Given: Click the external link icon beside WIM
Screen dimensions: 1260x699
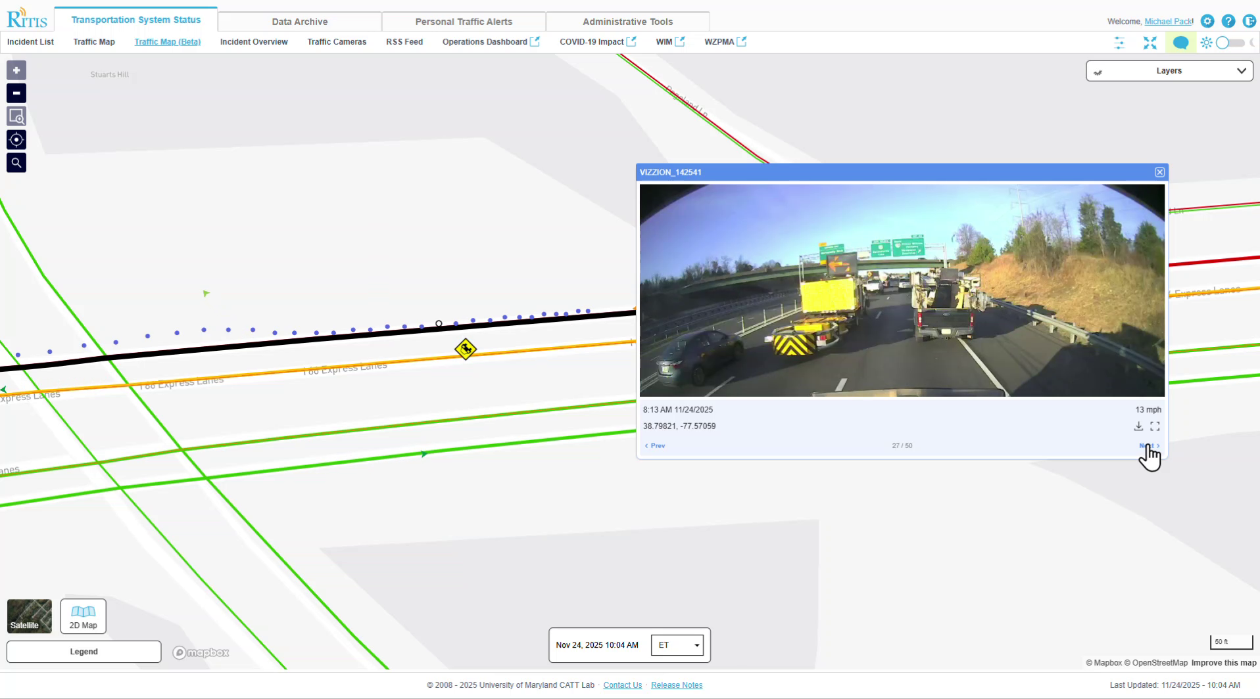Looking at the screenshot, I should (680, 41).
